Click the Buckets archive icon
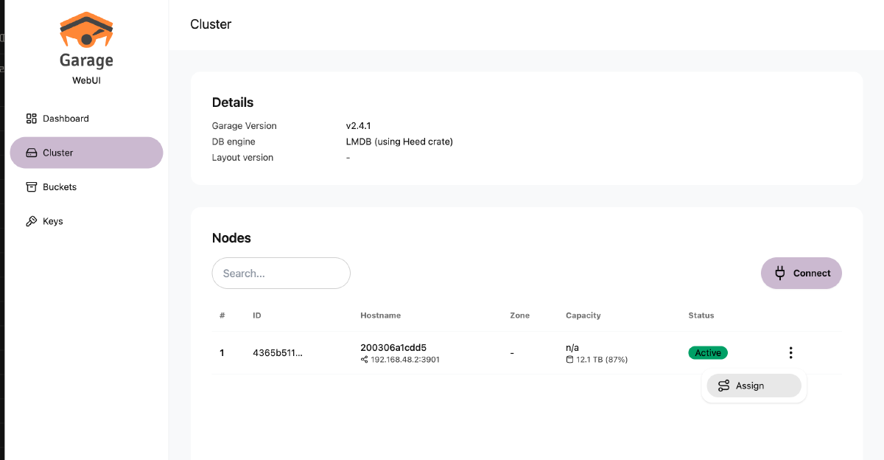The width and height of the screenshot is (884, 460). (x=31, y=187)
